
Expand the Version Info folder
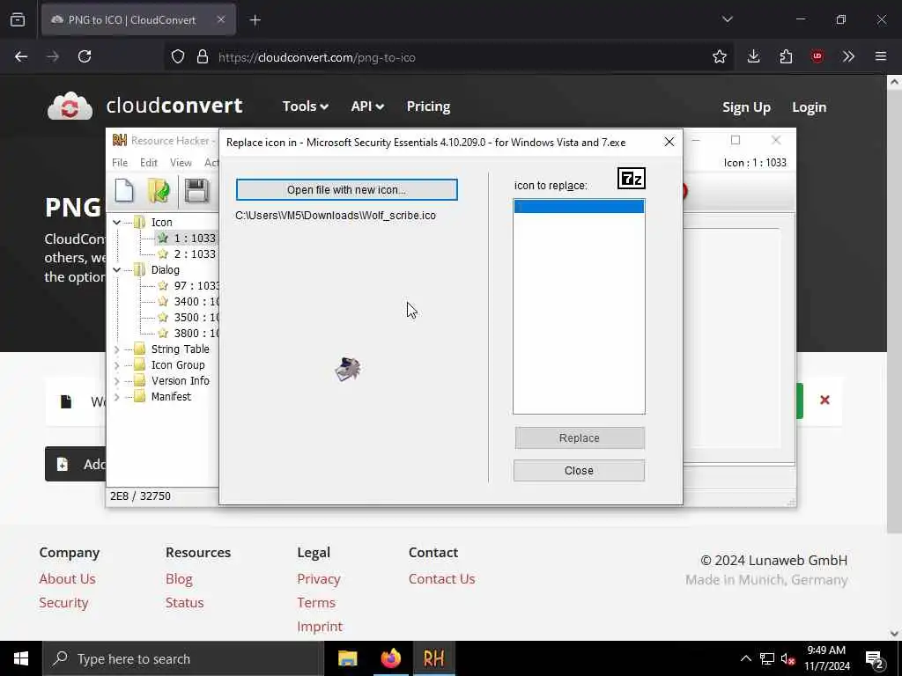117,381
